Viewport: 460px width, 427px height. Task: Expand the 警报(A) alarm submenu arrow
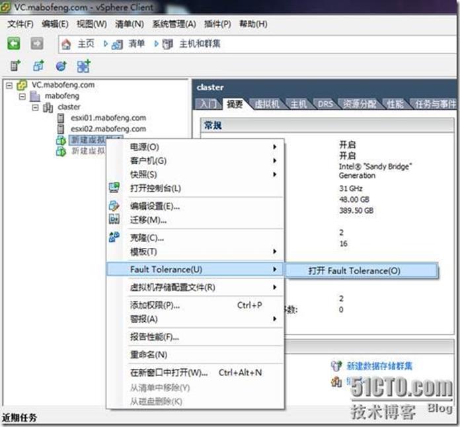(274, 319)
